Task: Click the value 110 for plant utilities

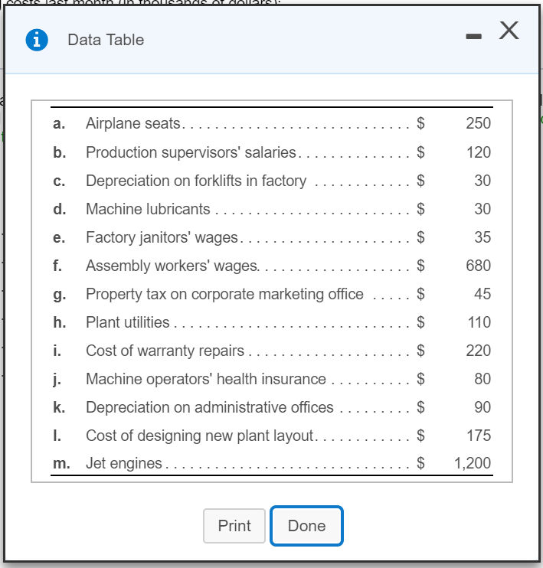Action: (x=479, y=322)
